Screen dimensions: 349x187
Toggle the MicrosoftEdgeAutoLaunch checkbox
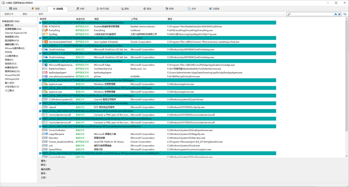pyautogui.click(x=43, y=65)
